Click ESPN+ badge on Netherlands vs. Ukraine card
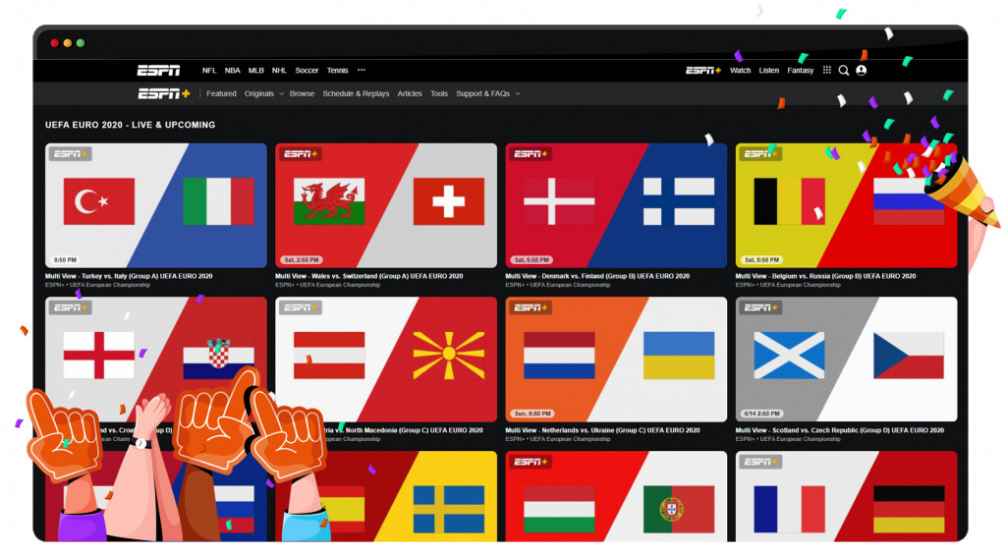 530,308
